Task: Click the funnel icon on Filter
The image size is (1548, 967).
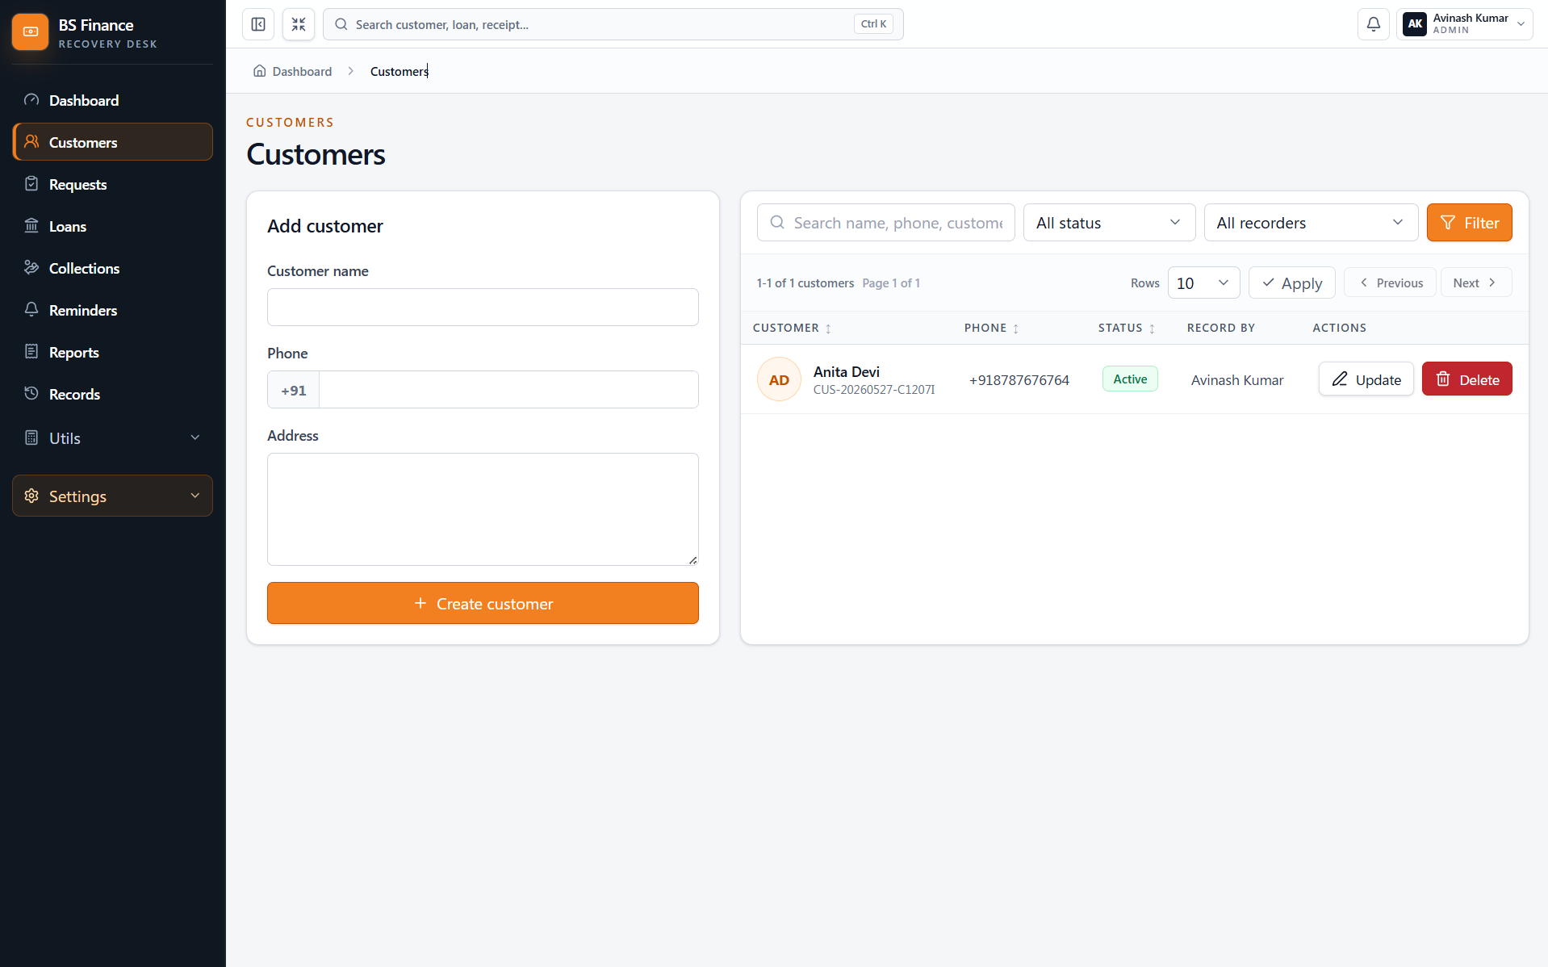Action: point(1448,223)
